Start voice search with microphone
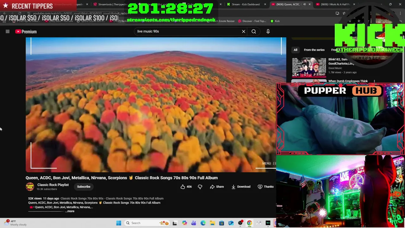This screenshot has height=228, width=405. coord(268,31)
